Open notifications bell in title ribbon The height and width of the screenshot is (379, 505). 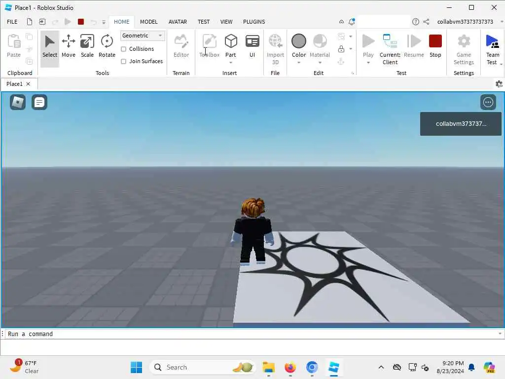(352, 22)
